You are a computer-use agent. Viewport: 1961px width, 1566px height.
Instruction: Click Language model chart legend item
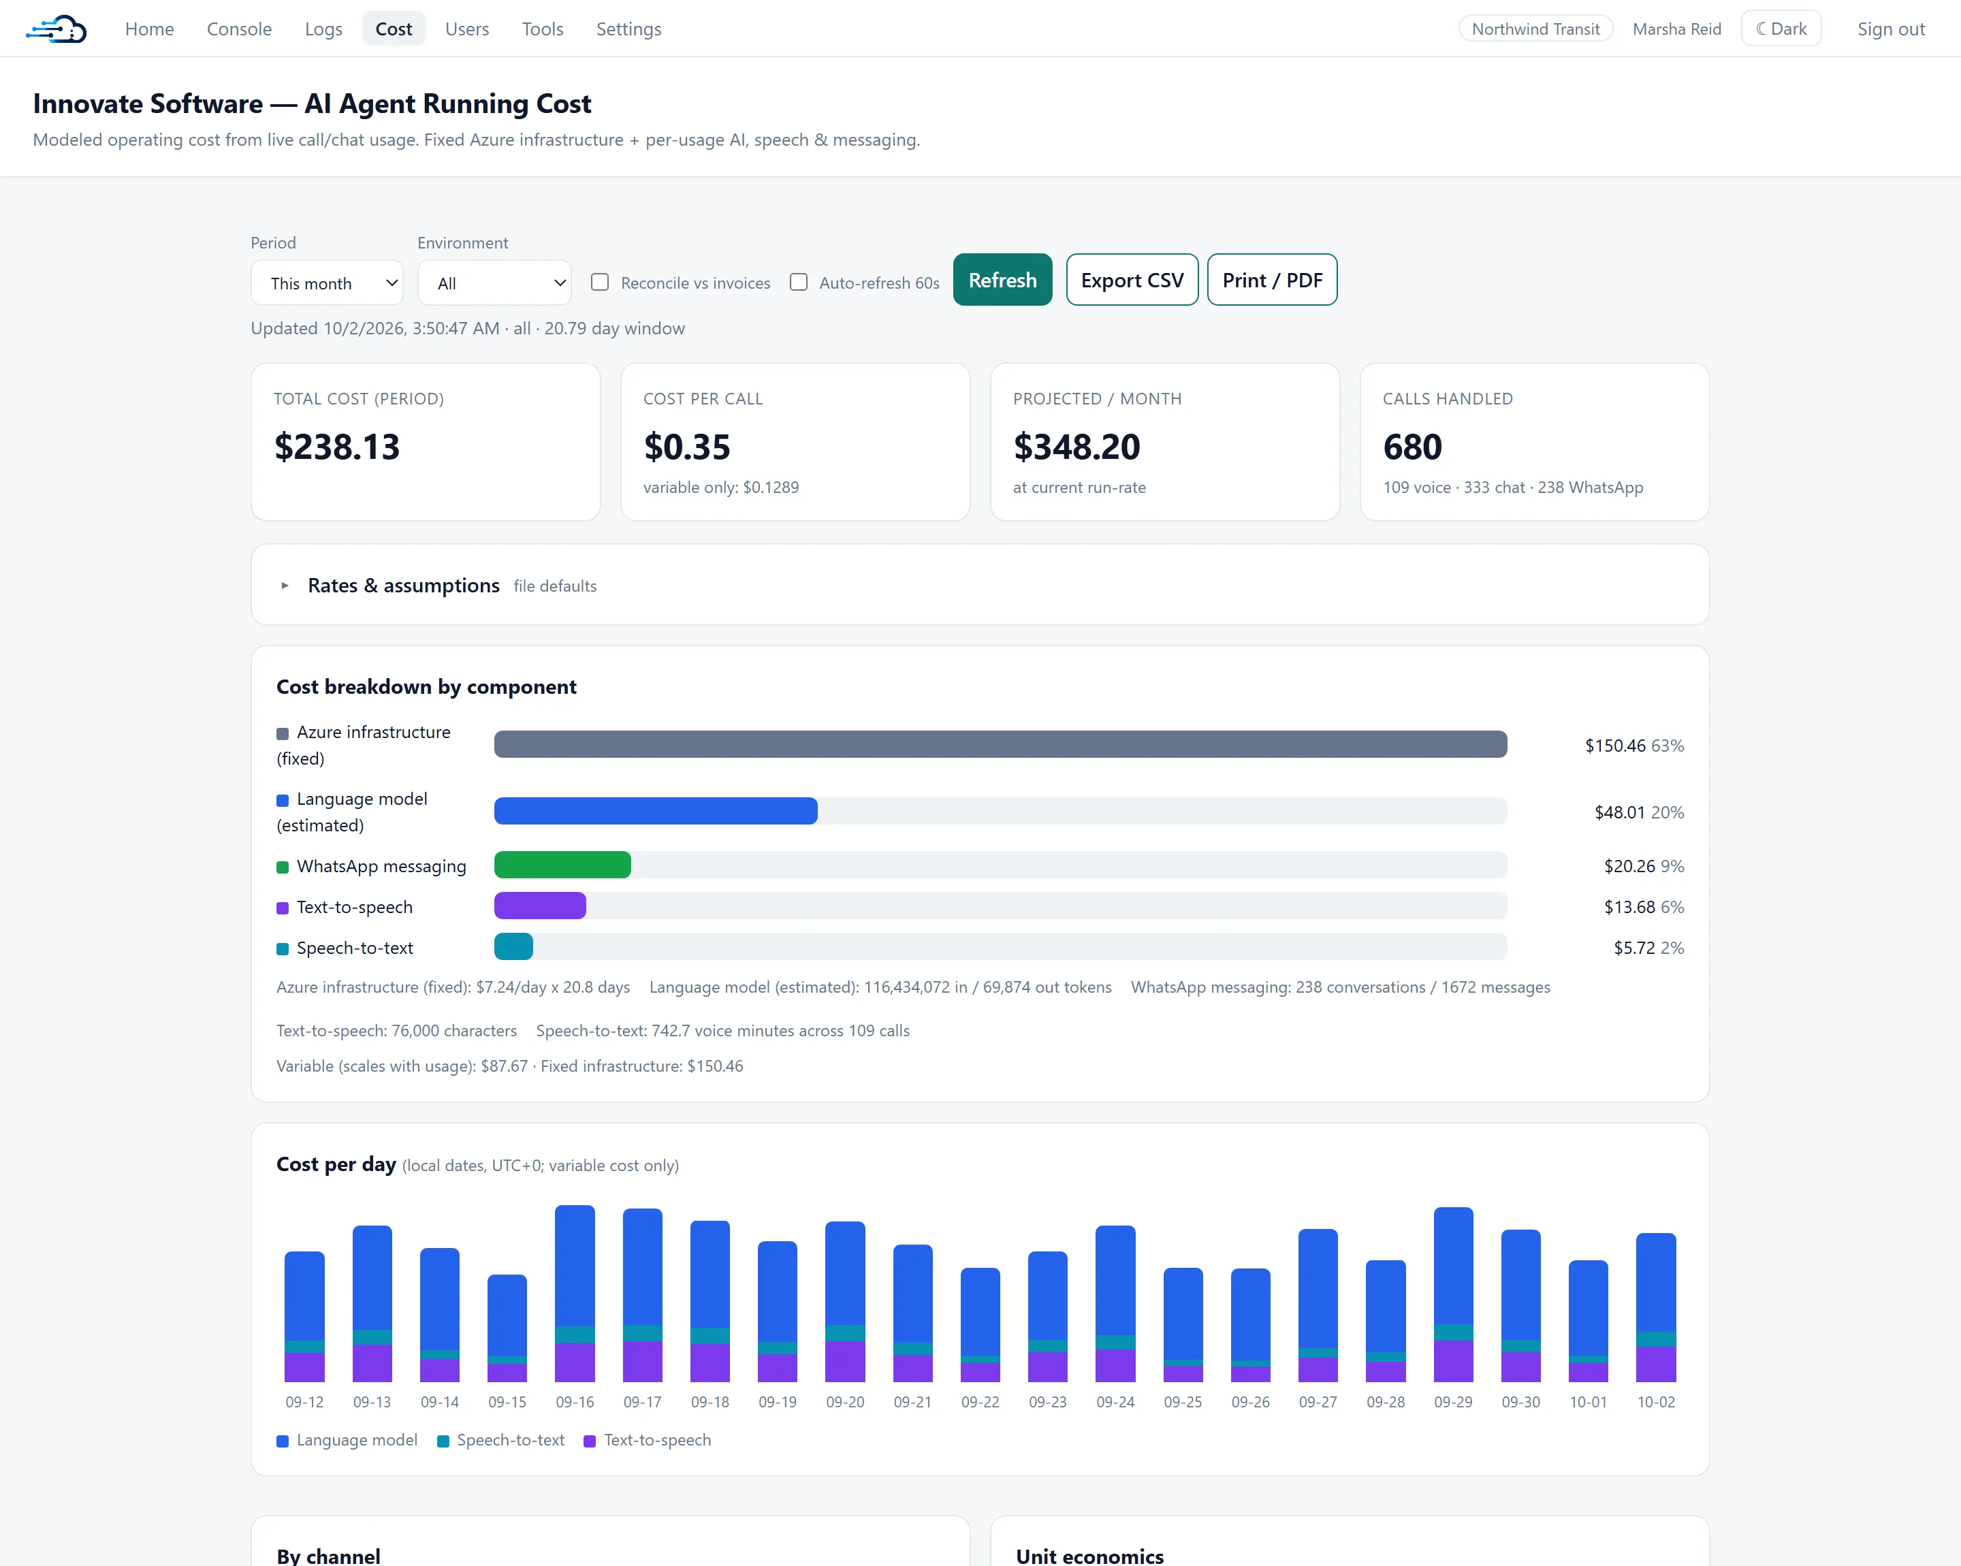347,1441
